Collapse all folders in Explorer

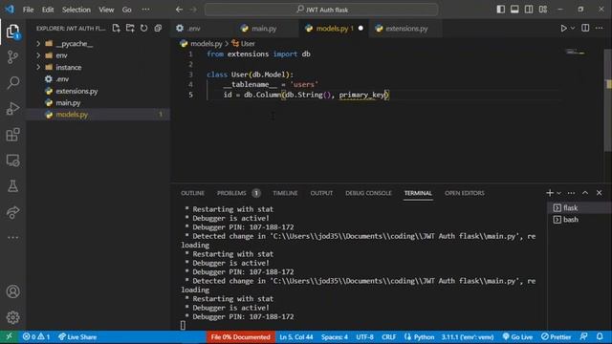pos(158,28)
